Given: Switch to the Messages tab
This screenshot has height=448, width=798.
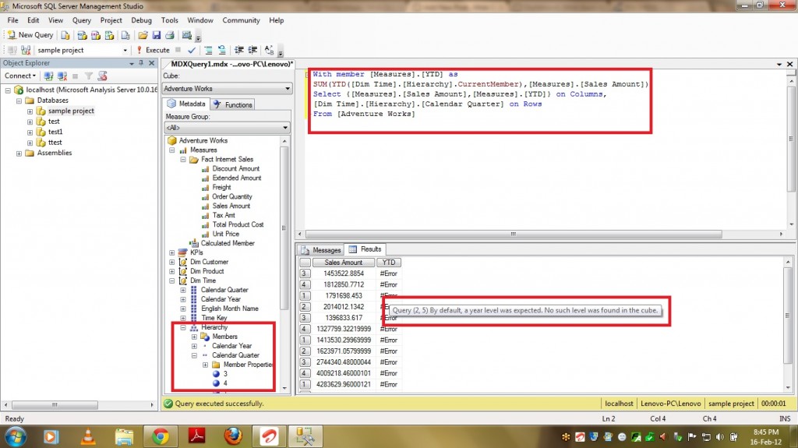Looking at the screenshot, I should (322, 250).
